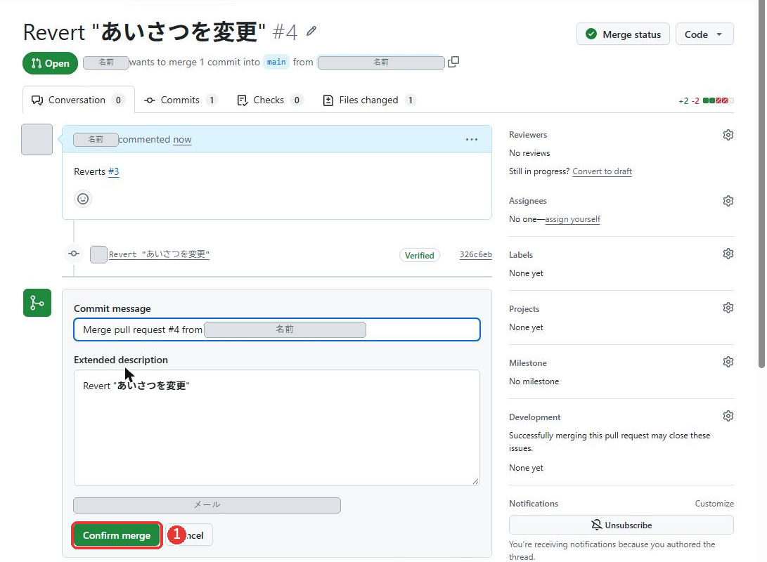Viewport: 767px width, 562px height.
Task: Click the +2 -2 diffstat indicator
Action: click(706, 101)
